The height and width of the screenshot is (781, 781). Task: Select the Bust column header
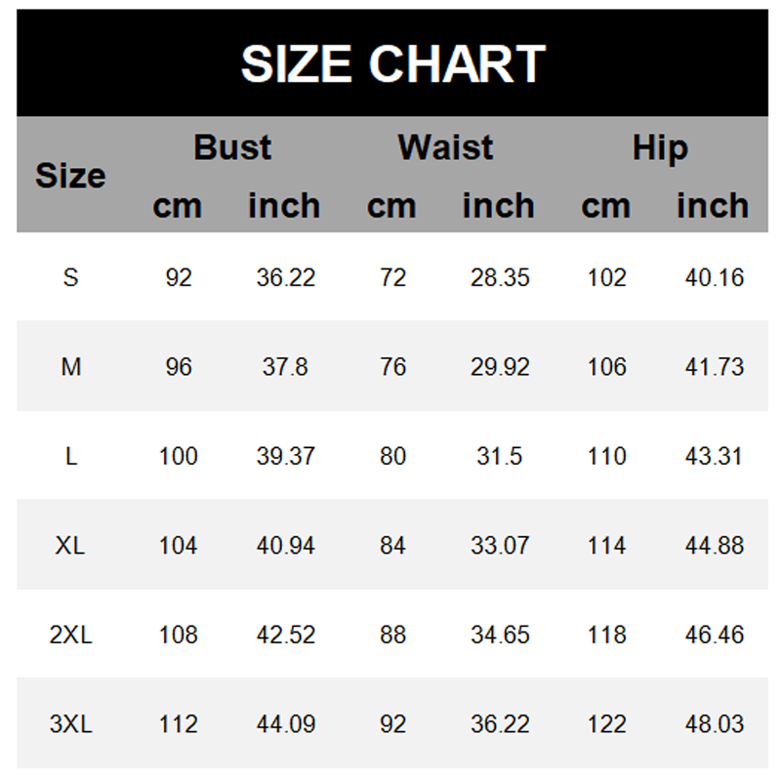pos(232,147)
